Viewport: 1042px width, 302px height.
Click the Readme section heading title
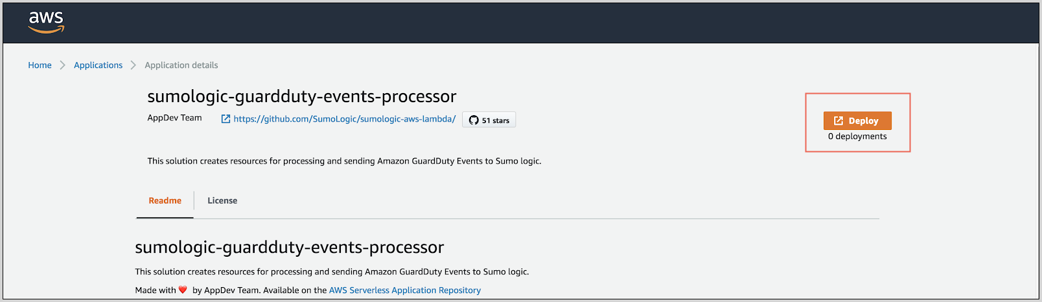point(289,248)
